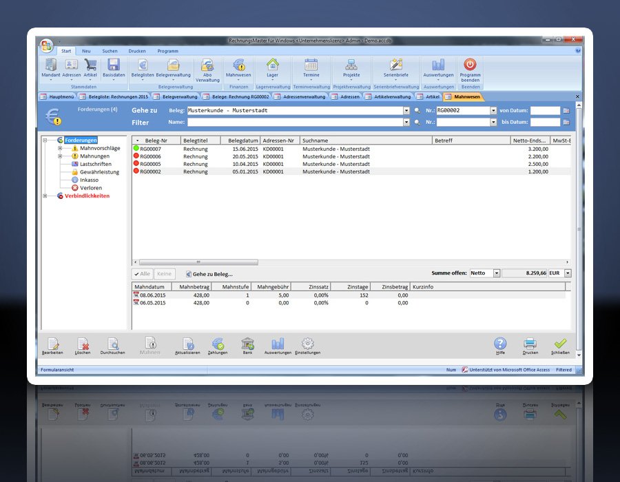
Task: Expand the Verbindlichkeiten tree node
Action: pyautogui.click(x=45, y=196)
